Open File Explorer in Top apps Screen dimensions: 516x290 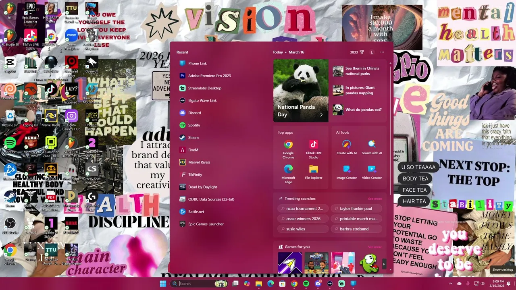pos(314,172)
